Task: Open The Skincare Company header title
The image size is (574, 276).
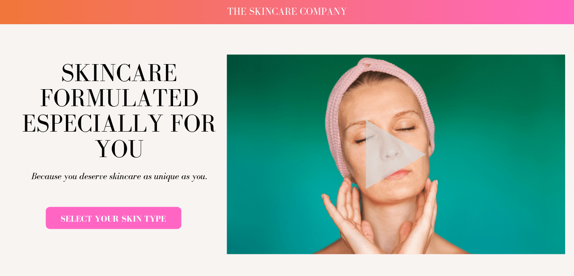Action: pos(287,11)
